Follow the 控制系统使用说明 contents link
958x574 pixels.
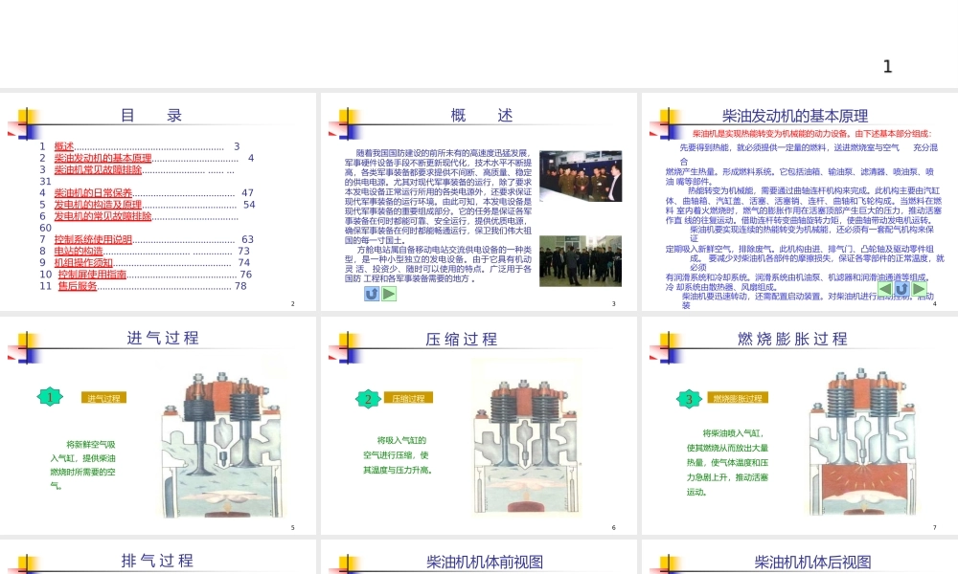tap(93, 239)
